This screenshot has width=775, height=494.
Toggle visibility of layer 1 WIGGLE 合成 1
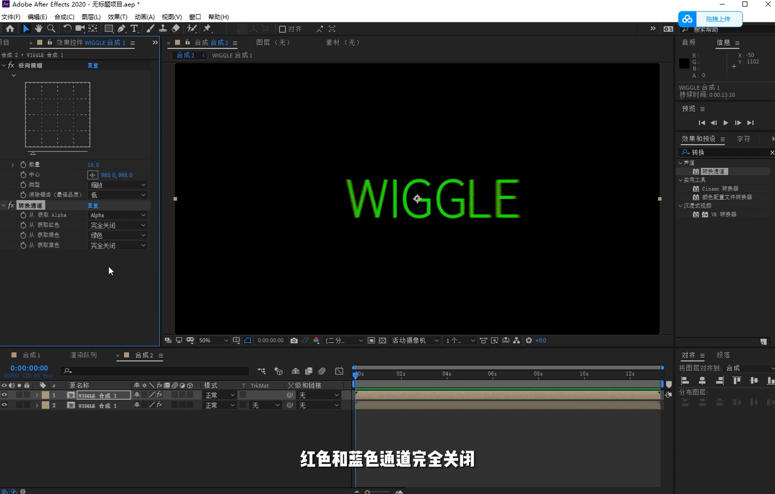click(x=4, y=395)
